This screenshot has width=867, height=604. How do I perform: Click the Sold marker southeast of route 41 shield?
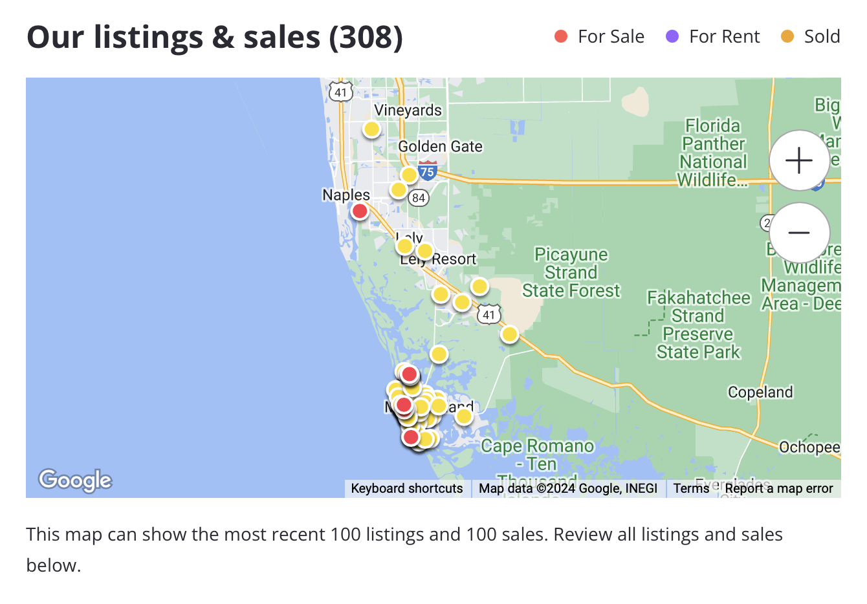click(510, 334)
